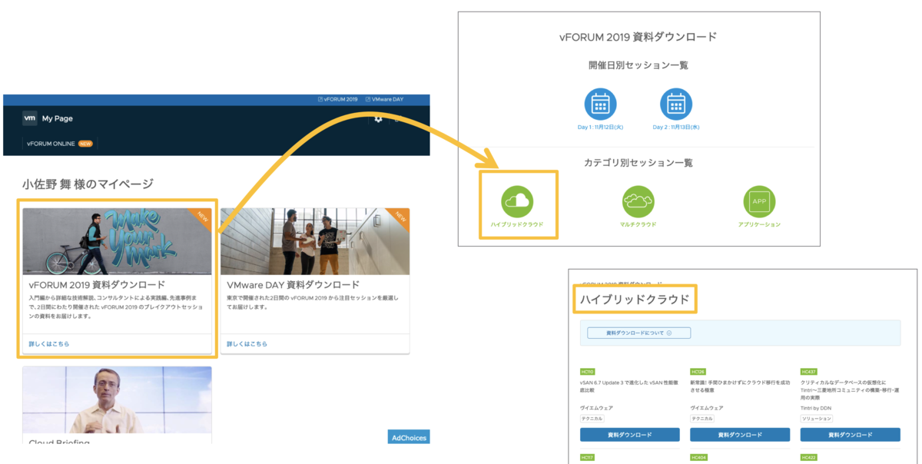The image size is (922, 464).
Task: Open vFORUM 2019 link in top blue bar
Action: 338,99
